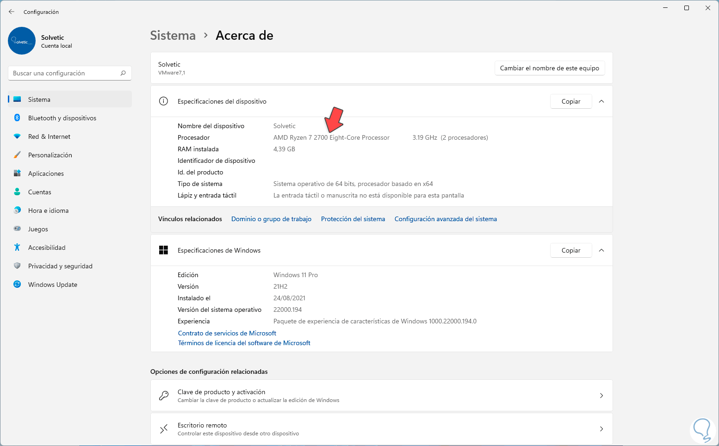Open Cuentas settings page
The height and width of the screenshot is (446, 719).
point(70,192)
